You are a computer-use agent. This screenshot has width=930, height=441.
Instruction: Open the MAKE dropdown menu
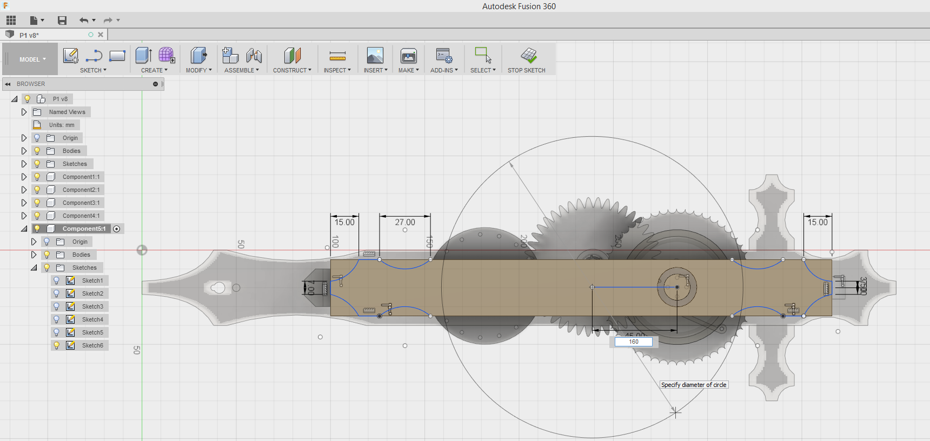(409, 70)
